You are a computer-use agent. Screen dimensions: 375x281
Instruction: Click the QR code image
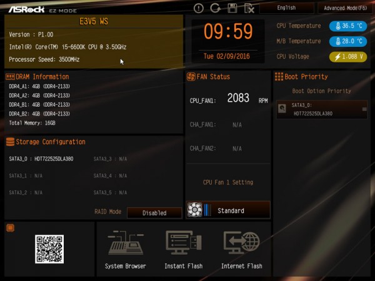[x=49, y=249]
